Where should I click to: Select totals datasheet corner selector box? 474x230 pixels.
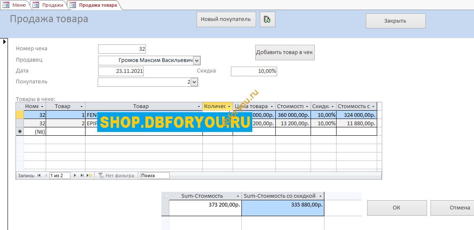pyautogui.click(x=165, y=196)
